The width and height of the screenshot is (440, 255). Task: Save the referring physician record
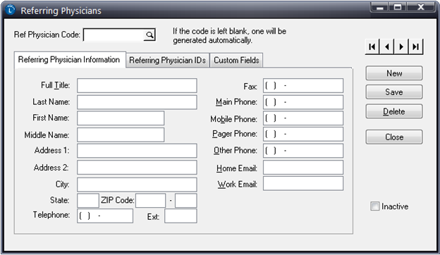coord(394,92)
